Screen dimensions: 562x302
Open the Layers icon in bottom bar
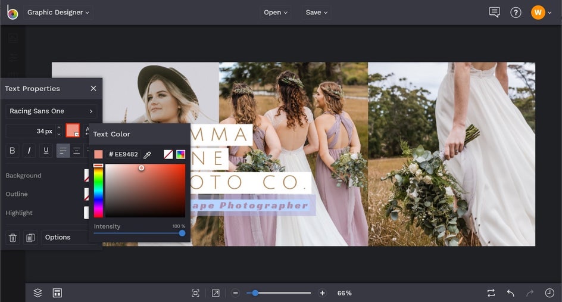(38, 293)
